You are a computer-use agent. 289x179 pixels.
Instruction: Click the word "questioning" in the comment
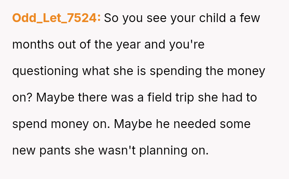(45, 71)
